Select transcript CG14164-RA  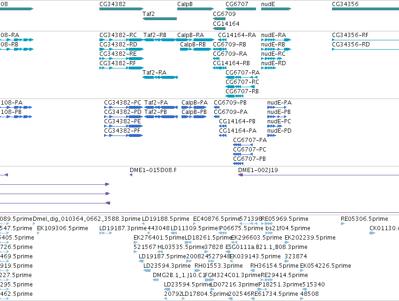pos(237,35)
